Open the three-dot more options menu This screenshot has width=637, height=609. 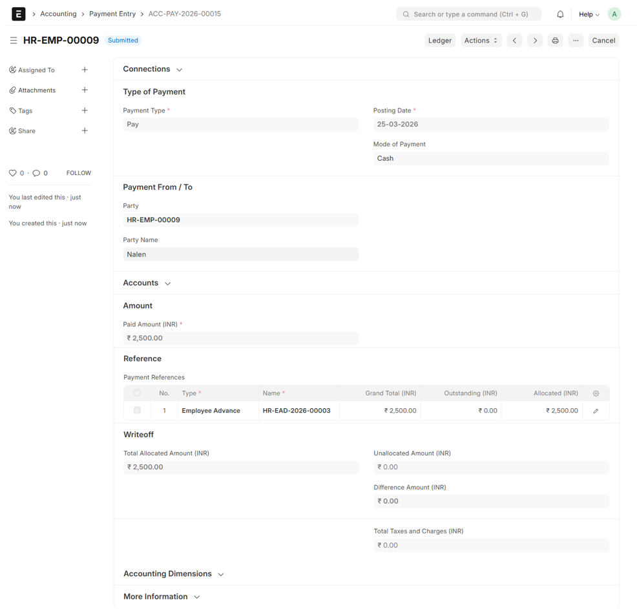576,41
